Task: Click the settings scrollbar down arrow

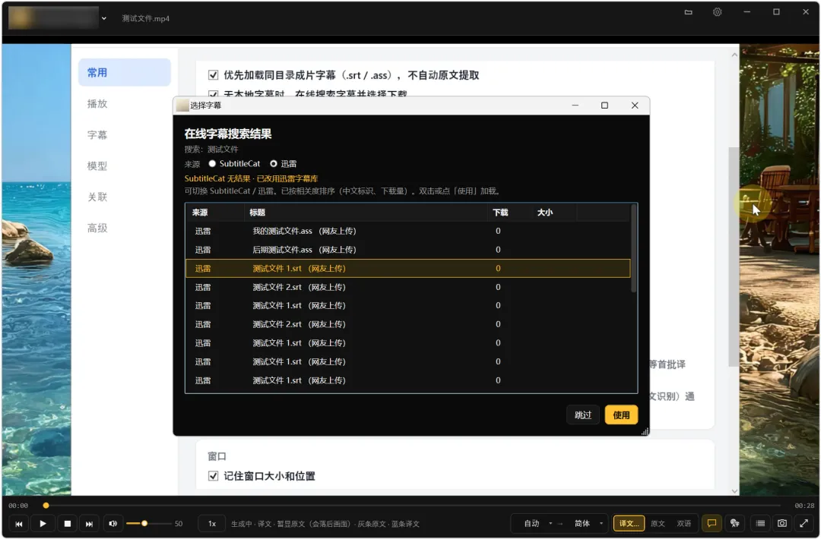Action: pos(734,491)
